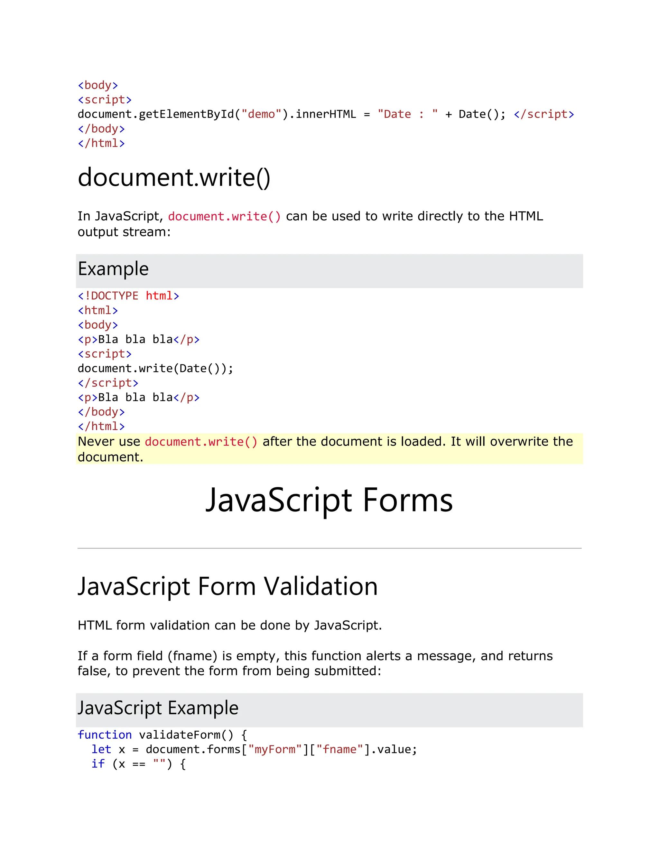Screen dimensions: 659x853
Task: Click the JavaScript Forms title
Action: point(329,500)
